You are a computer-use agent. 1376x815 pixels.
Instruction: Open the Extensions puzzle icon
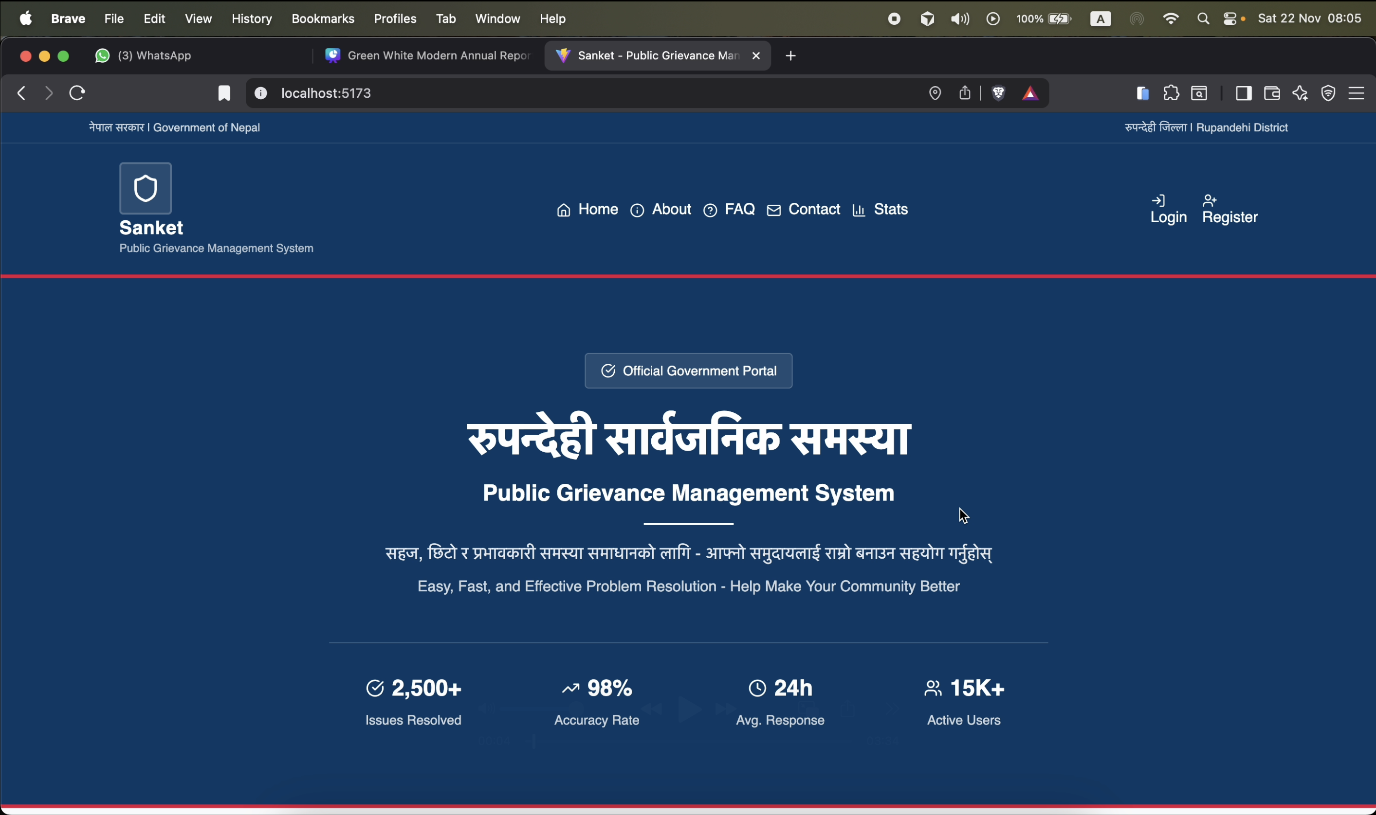tap(1171, 93)
